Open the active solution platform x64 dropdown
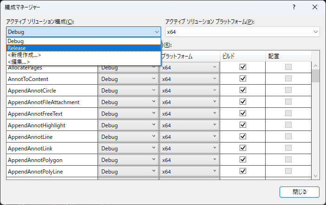This screenshot has width=326, height=205. (x=316, y=32)
